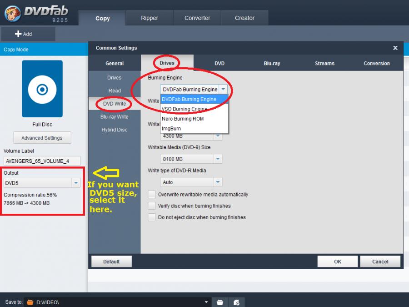Click the Full Disc mode disc thumbnail
Image resolution: width=409 pixels, height=307 pixels.
click(42, 89)
